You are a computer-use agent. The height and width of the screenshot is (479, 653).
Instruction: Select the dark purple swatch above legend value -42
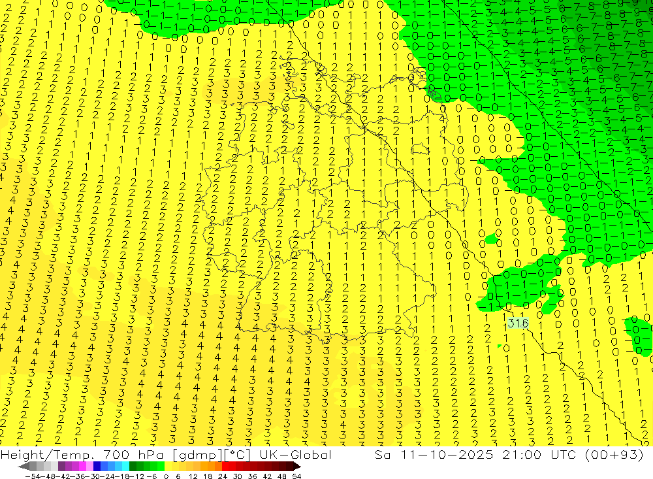[61, 466]
